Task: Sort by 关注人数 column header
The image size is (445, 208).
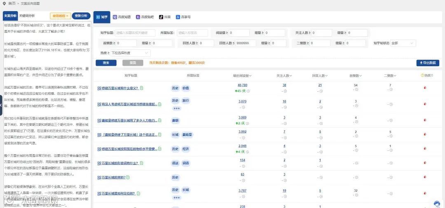Action: (x=284, y=76)
